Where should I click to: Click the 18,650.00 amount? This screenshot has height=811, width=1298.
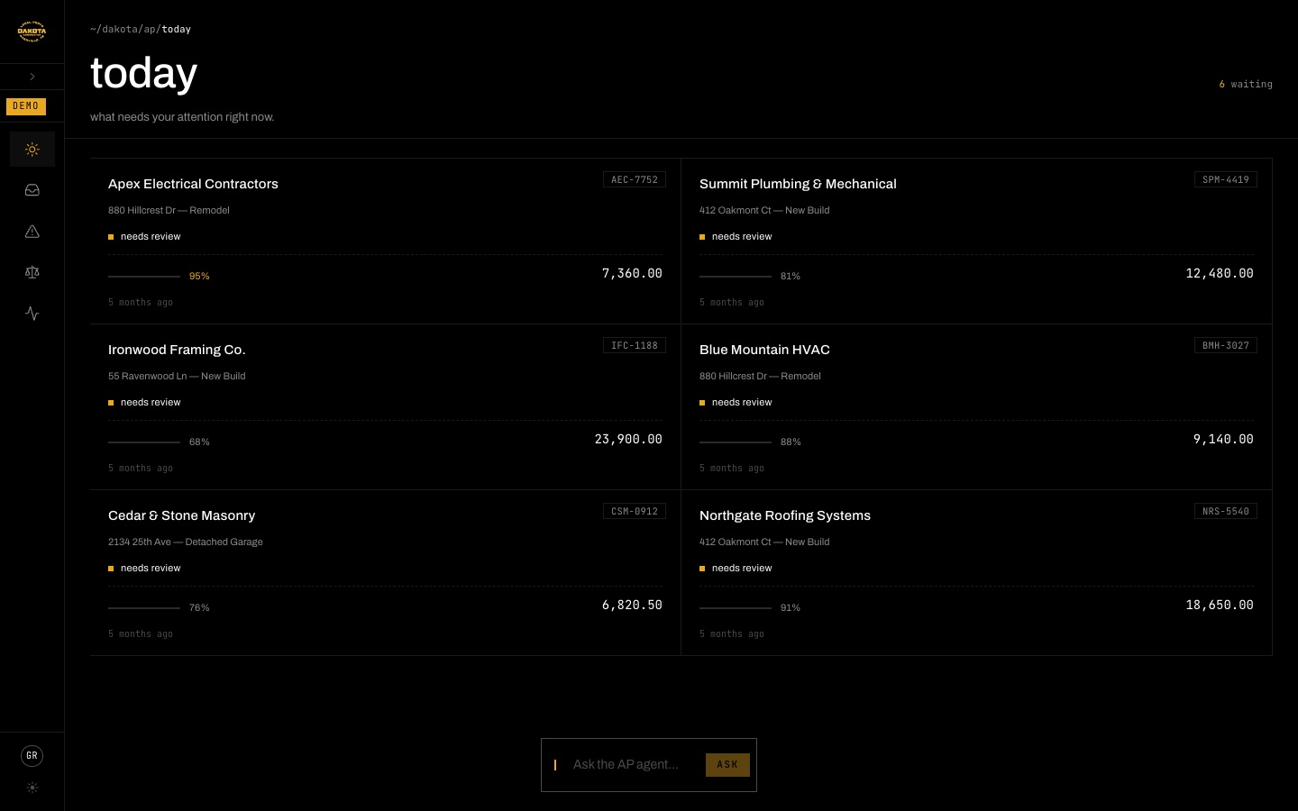tap(1220, 605)
